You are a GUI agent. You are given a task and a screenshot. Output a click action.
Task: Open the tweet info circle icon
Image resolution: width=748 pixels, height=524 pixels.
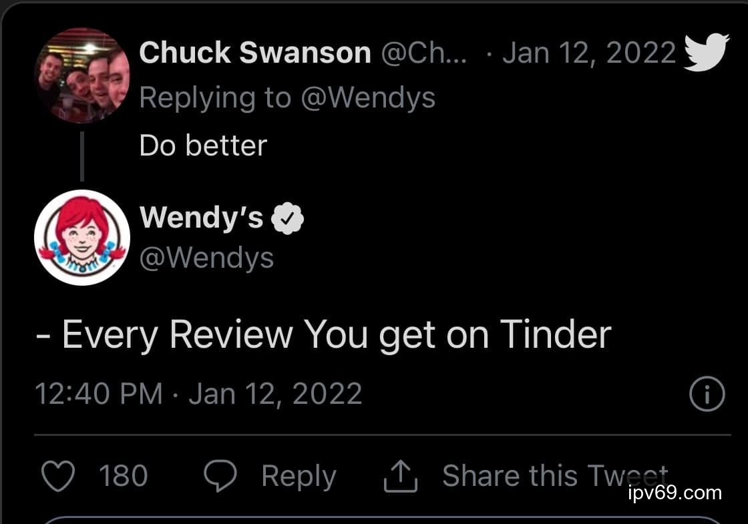[706, 395]
